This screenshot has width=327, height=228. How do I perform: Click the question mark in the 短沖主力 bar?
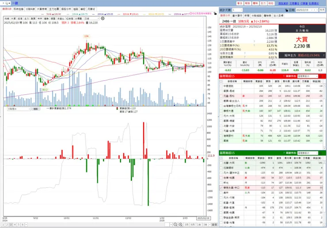tap(323, 55)
